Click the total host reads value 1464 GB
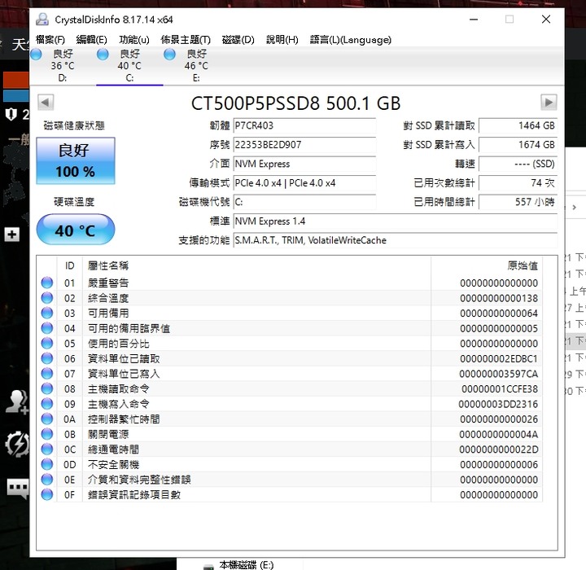The image size is (586, 570). (518, 125)
